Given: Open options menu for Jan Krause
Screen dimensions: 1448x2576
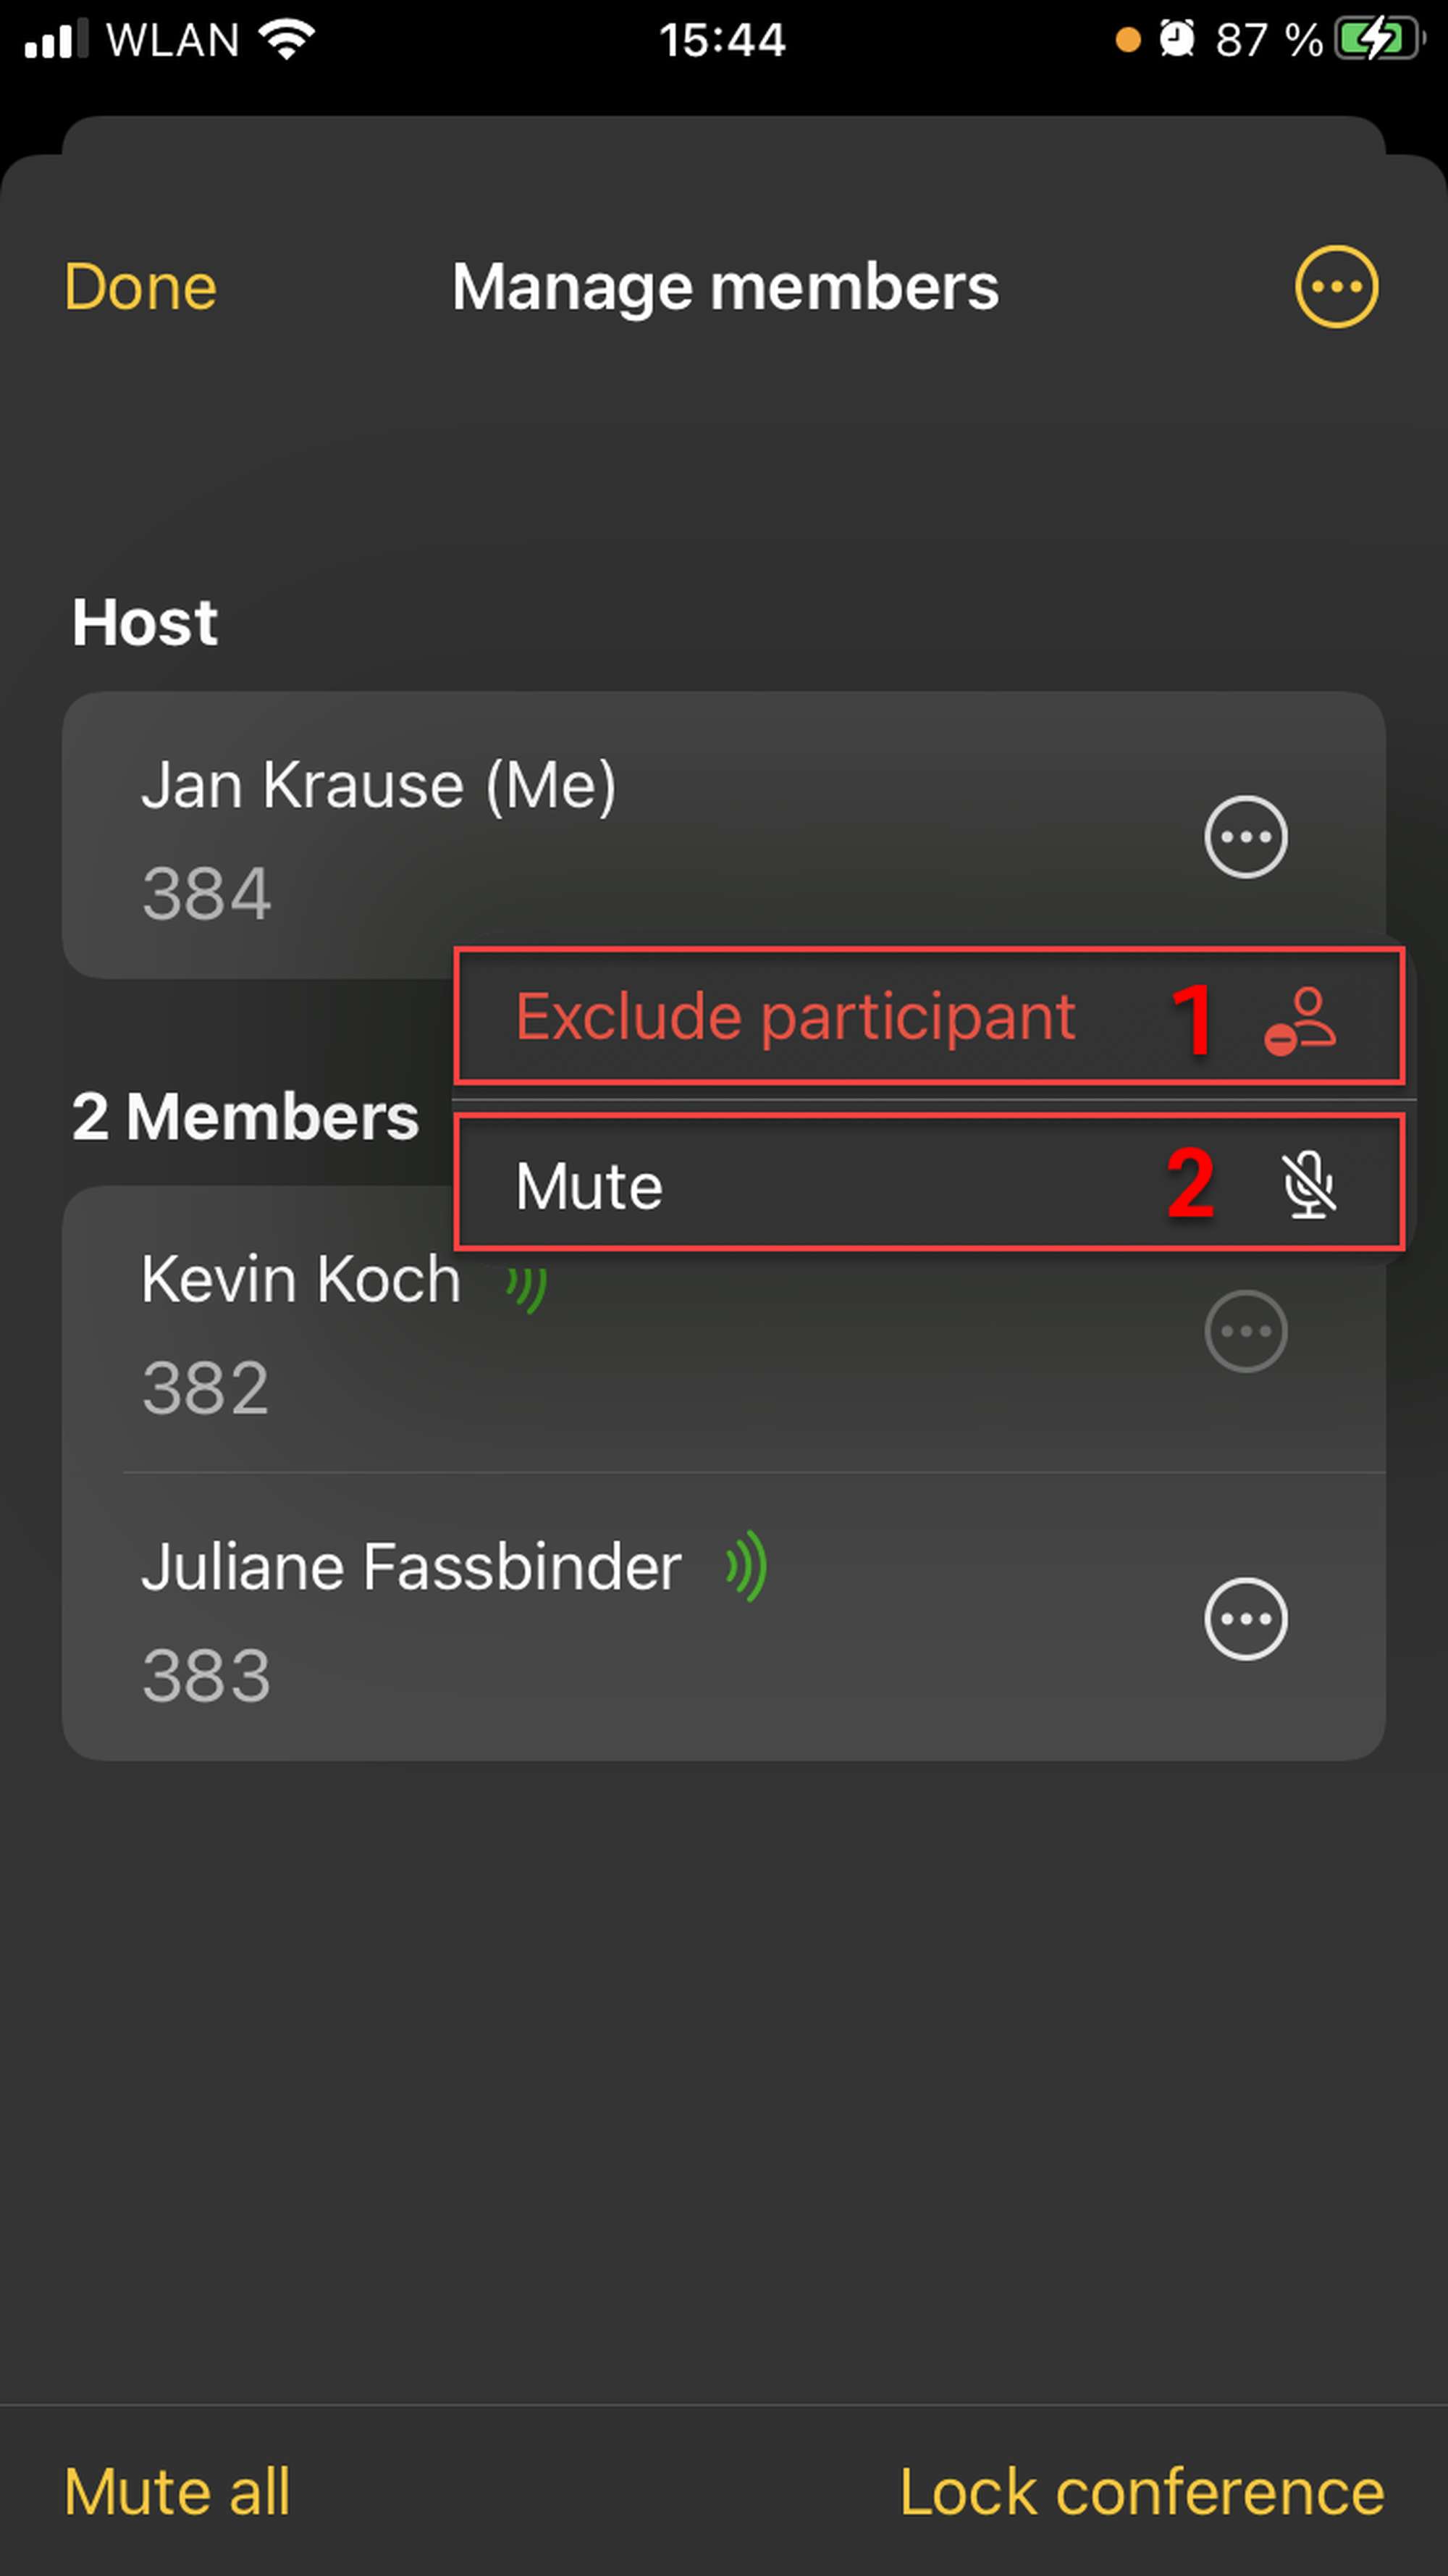Looking at the screenshot, I should click(x=1245, y=837).
